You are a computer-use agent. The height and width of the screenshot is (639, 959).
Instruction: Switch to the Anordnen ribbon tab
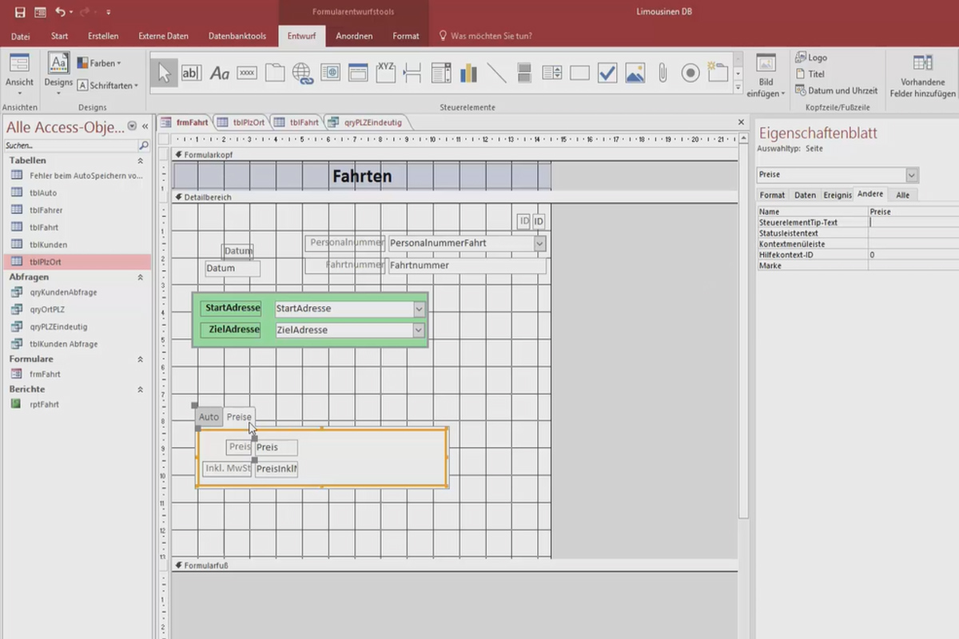[x=354, y=36]
